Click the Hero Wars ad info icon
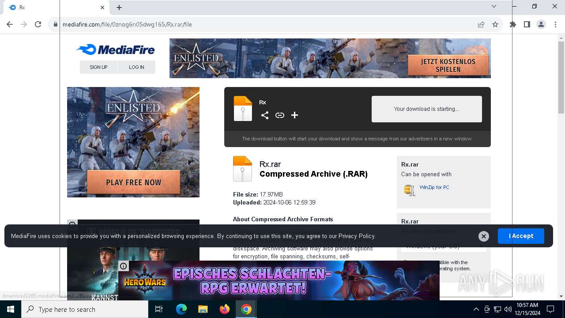The image size is (565, 318). (x=123, y=266)
